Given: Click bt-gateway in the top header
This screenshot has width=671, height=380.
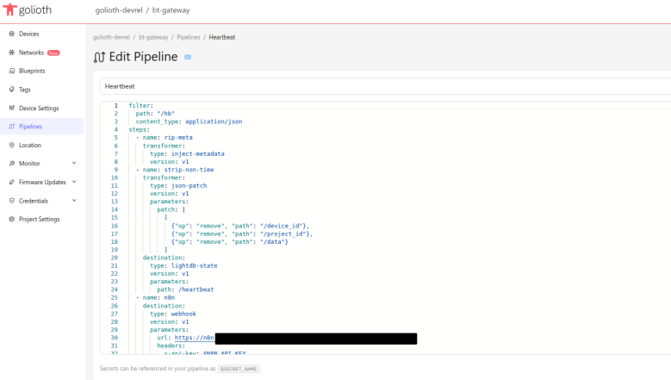Looking at the screenshot, I should (171, 10).
